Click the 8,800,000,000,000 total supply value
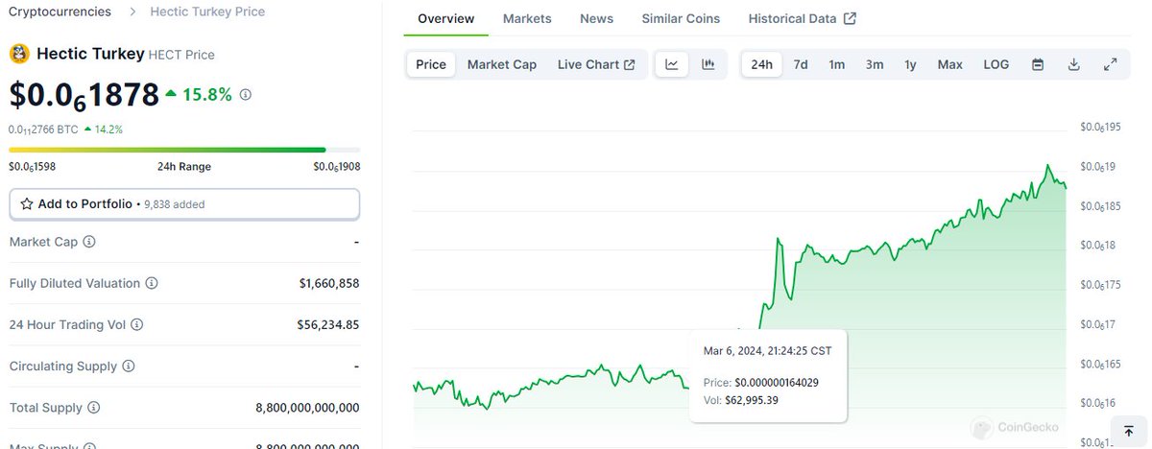This screenshot has height=449, width=1152. (x=307, y=408)
